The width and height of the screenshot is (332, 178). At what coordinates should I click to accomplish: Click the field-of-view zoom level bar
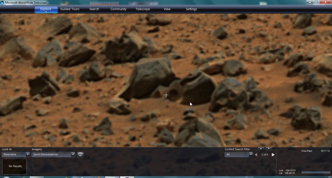click(315, 172)
